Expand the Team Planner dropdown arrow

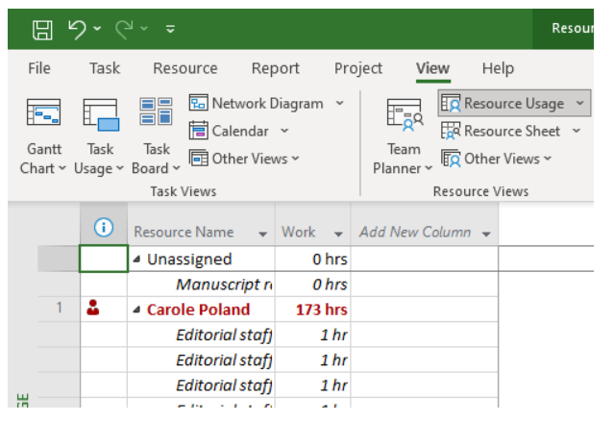tap(429, 168)
